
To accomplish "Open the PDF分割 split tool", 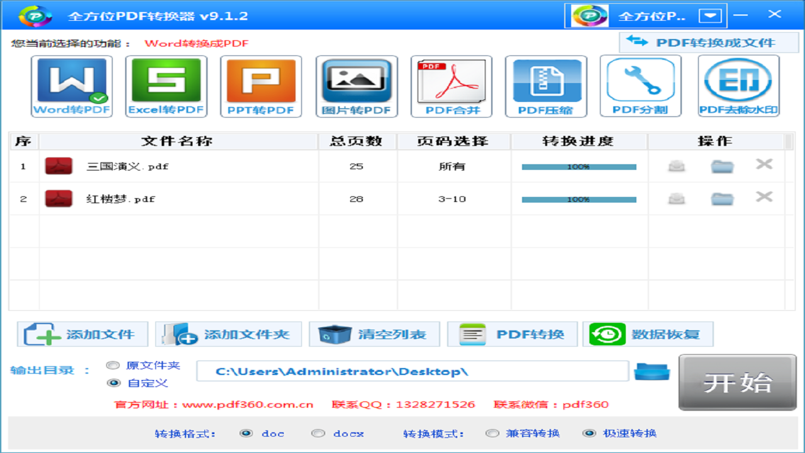I will click(640, 86).
